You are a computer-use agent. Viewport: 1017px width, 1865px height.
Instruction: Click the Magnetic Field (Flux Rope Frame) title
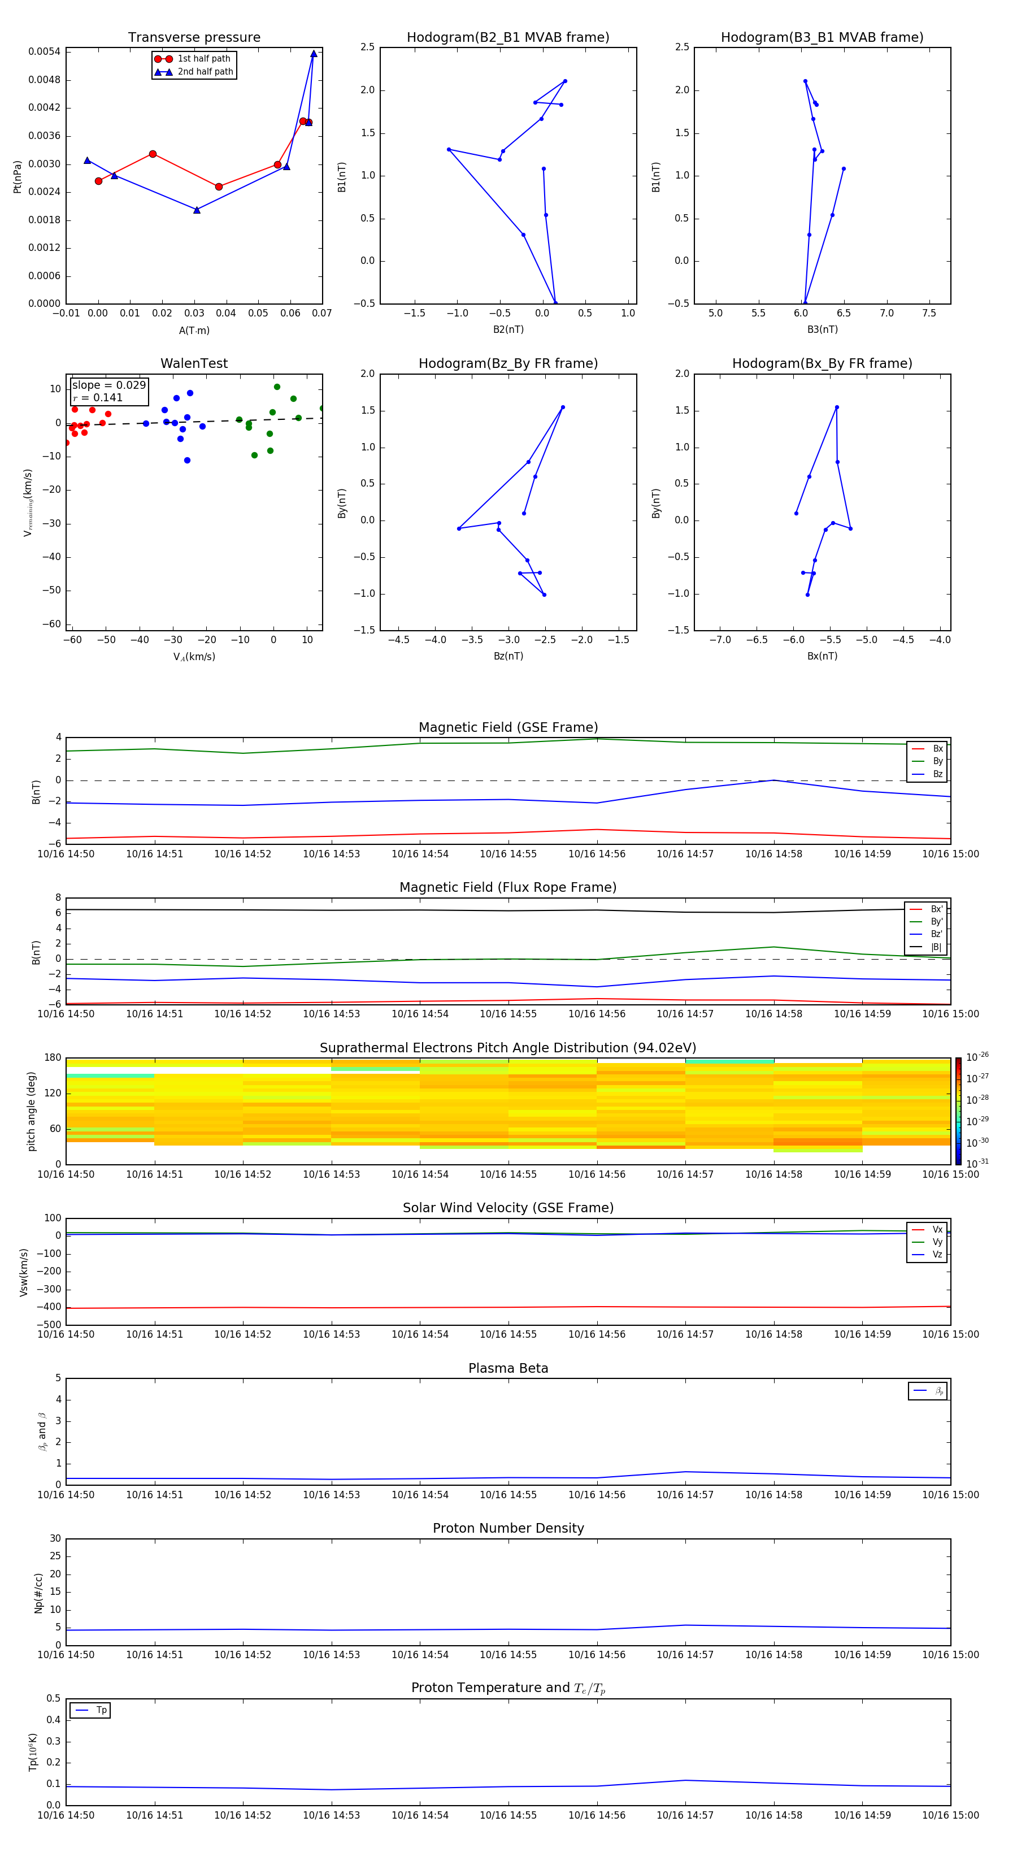tap(508, 888)
